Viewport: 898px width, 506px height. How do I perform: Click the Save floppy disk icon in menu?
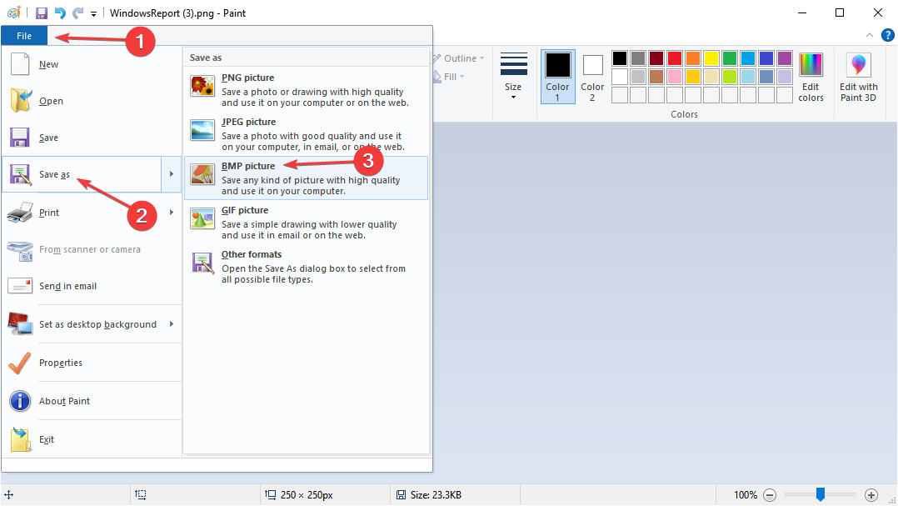pos(19,138)
